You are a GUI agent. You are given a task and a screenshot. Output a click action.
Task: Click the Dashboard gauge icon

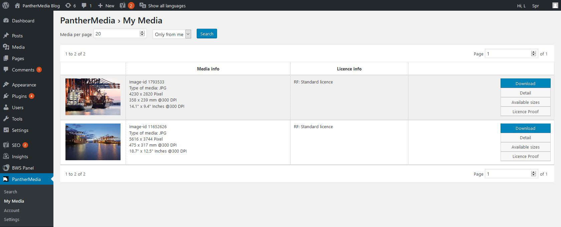(6, 20)
